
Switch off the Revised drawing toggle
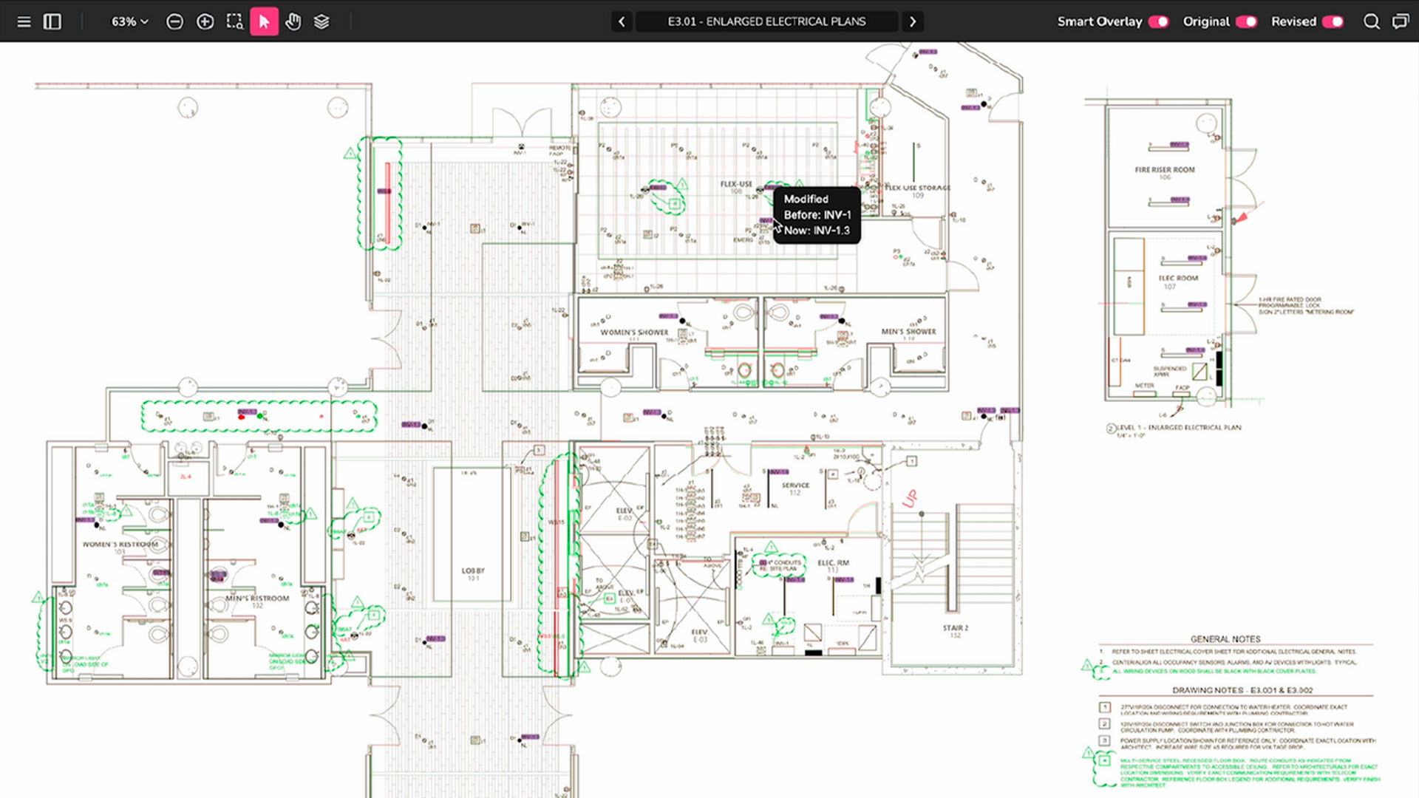pos(1333,21)
